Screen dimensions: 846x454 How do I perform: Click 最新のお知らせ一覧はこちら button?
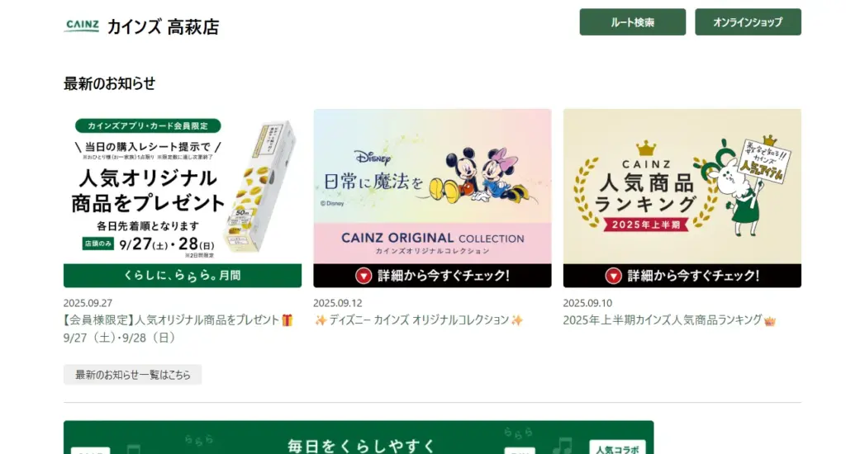click(x=133, y=375)
